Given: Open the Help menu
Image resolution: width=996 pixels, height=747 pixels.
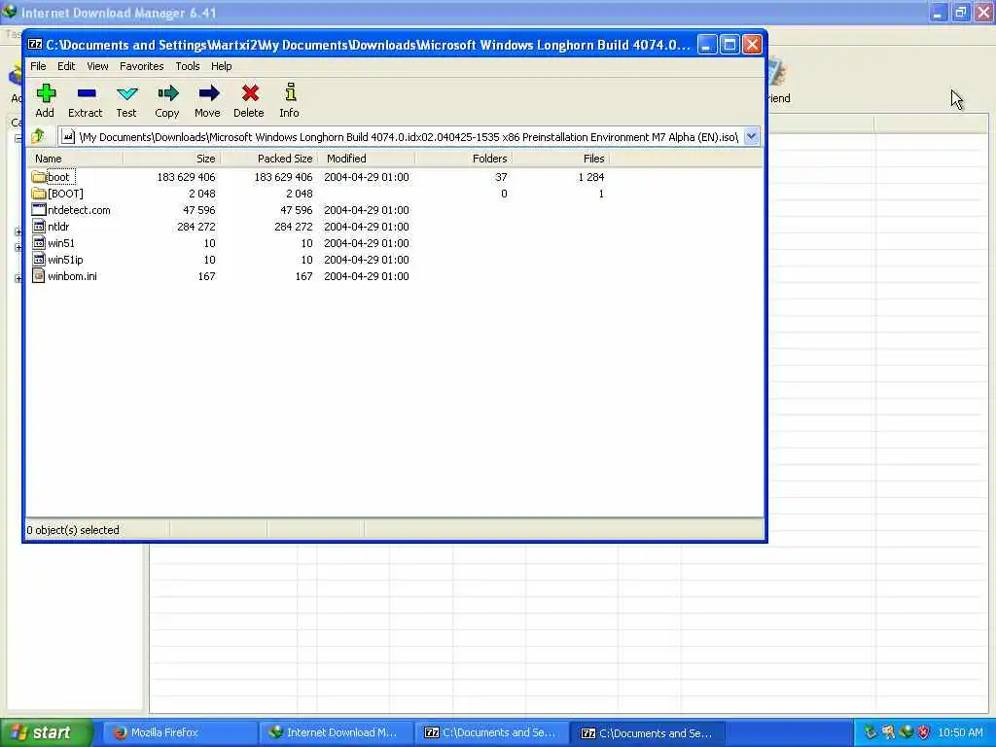Looking at the screenshot, I should pos(221,66).
